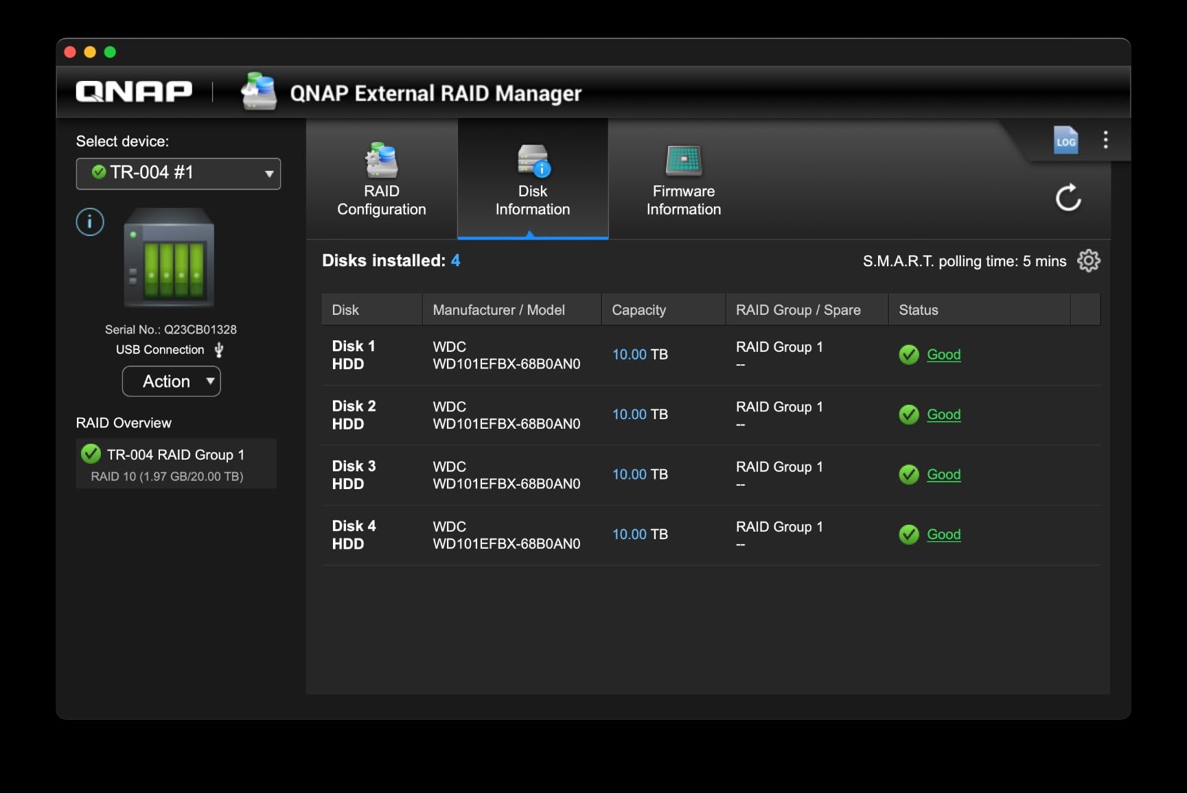
Task: Open Disk 2 Good status link
Action: (x=943, y=414)
